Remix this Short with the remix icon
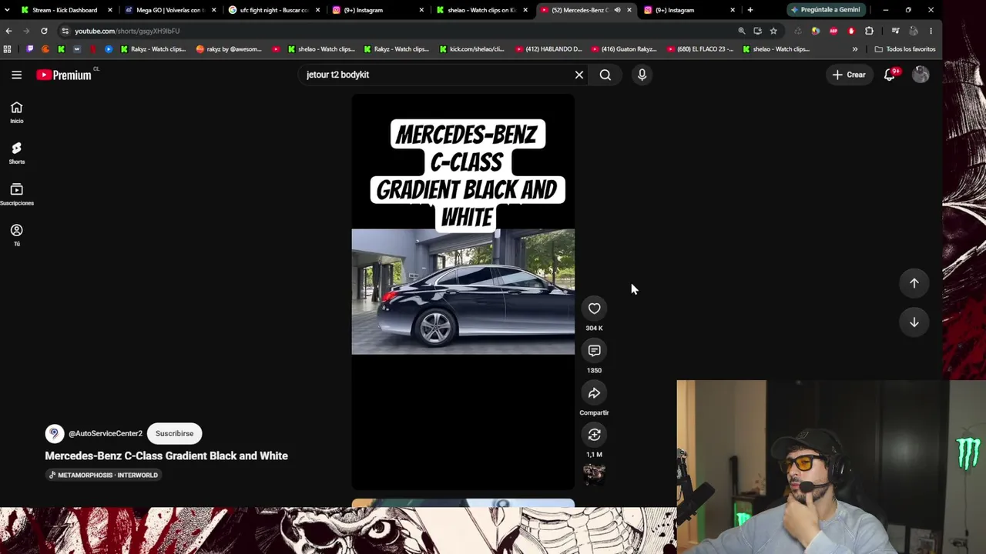 click(594, 435)
